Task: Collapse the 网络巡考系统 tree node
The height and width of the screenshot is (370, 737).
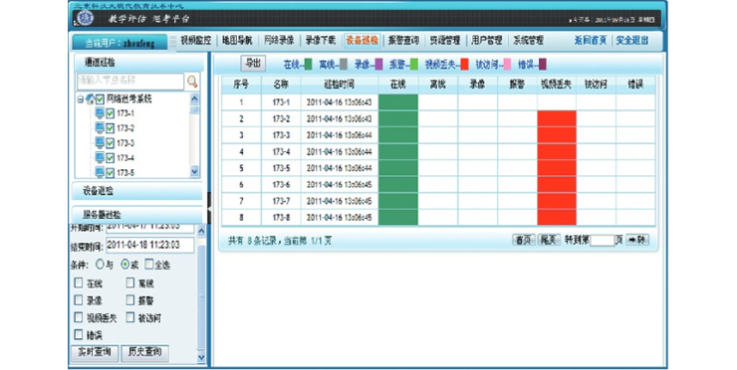Action: 80,99
